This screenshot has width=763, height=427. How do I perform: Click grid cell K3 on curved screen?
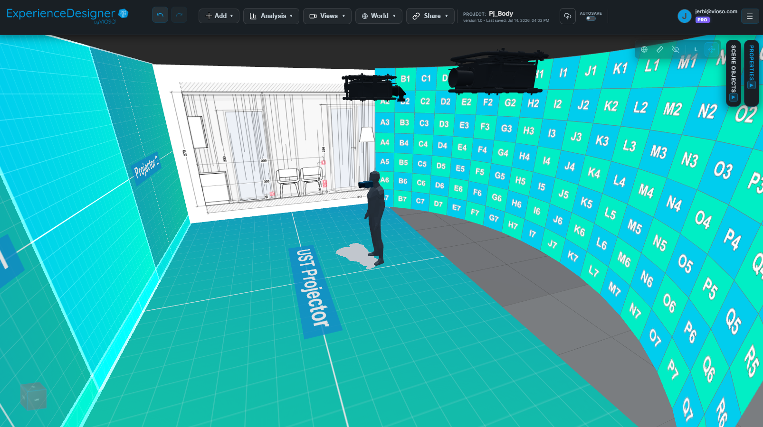coord(602,141)
